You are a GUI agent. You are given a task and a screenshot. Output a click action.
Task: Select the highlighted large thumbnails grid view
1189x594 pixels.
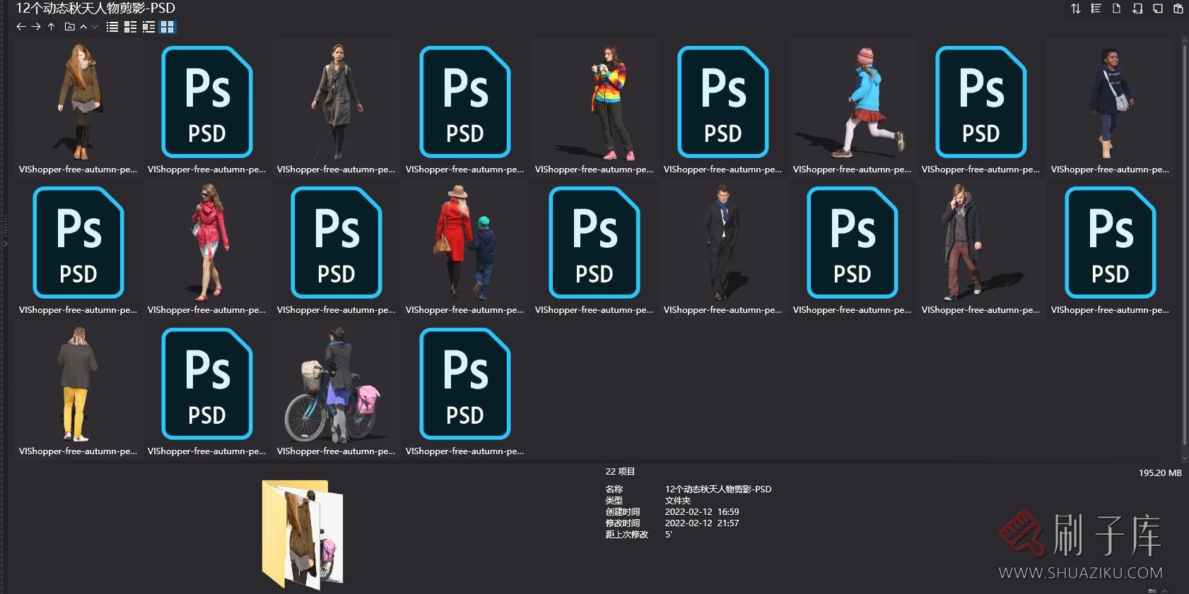[168, 27]
